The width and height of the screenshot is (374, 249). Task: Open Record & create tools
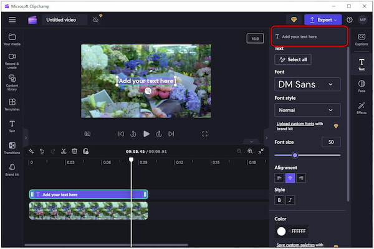click(x=12, y=61)
